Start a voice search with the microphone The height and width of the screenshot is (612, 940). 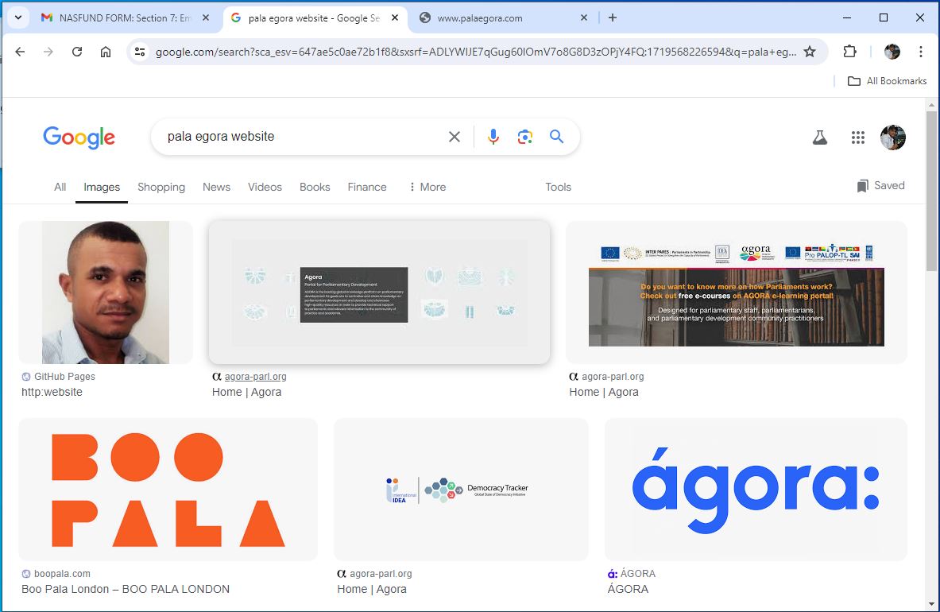493,137
